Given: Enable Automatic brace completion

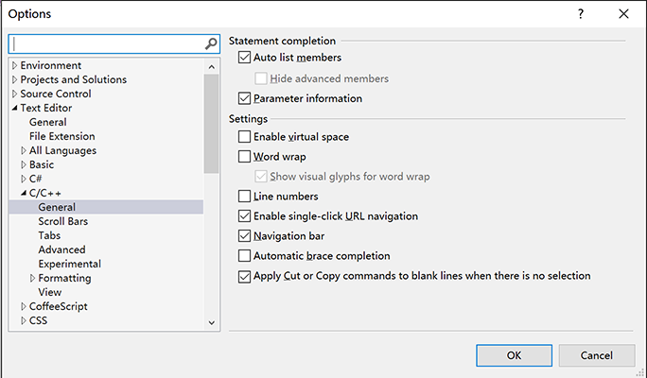Looking at the screenshot, I should [244, 255].
